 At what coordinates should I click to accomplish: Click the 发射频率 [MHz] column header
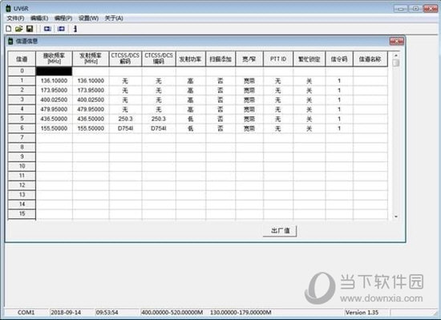pyautogui.click(x=91, y=59)
